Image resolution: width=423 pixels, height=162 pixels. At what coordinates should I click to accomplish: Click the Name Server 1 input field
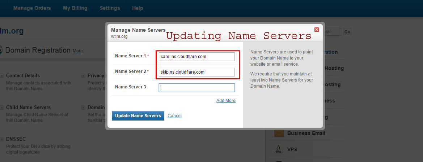(196, 57)
